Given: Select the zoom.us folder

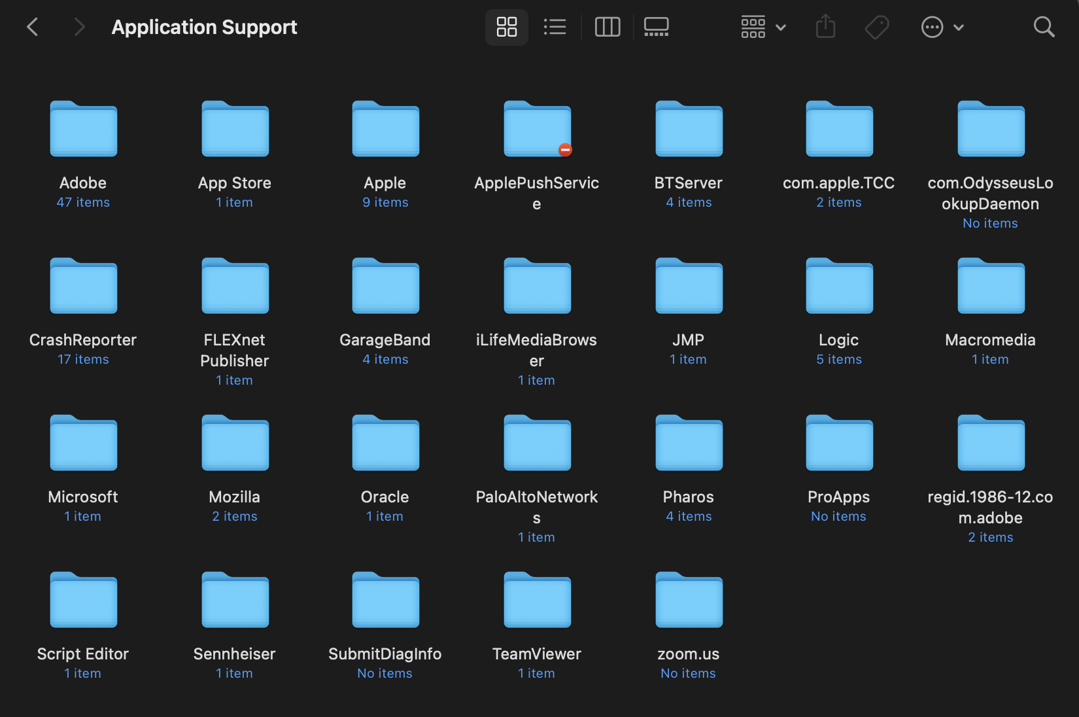Looking at the screenshot, I should point(689,599).
